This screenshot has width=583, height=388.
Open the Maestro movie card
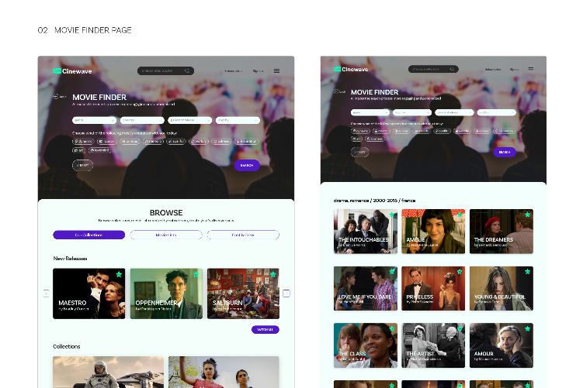click(x=88, y=294)
